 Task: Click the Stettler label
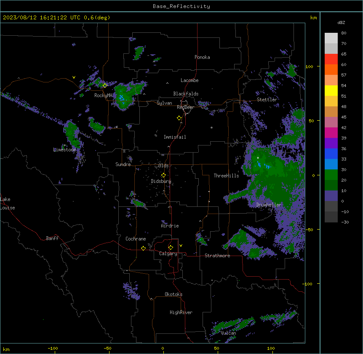tap(267, 100)
